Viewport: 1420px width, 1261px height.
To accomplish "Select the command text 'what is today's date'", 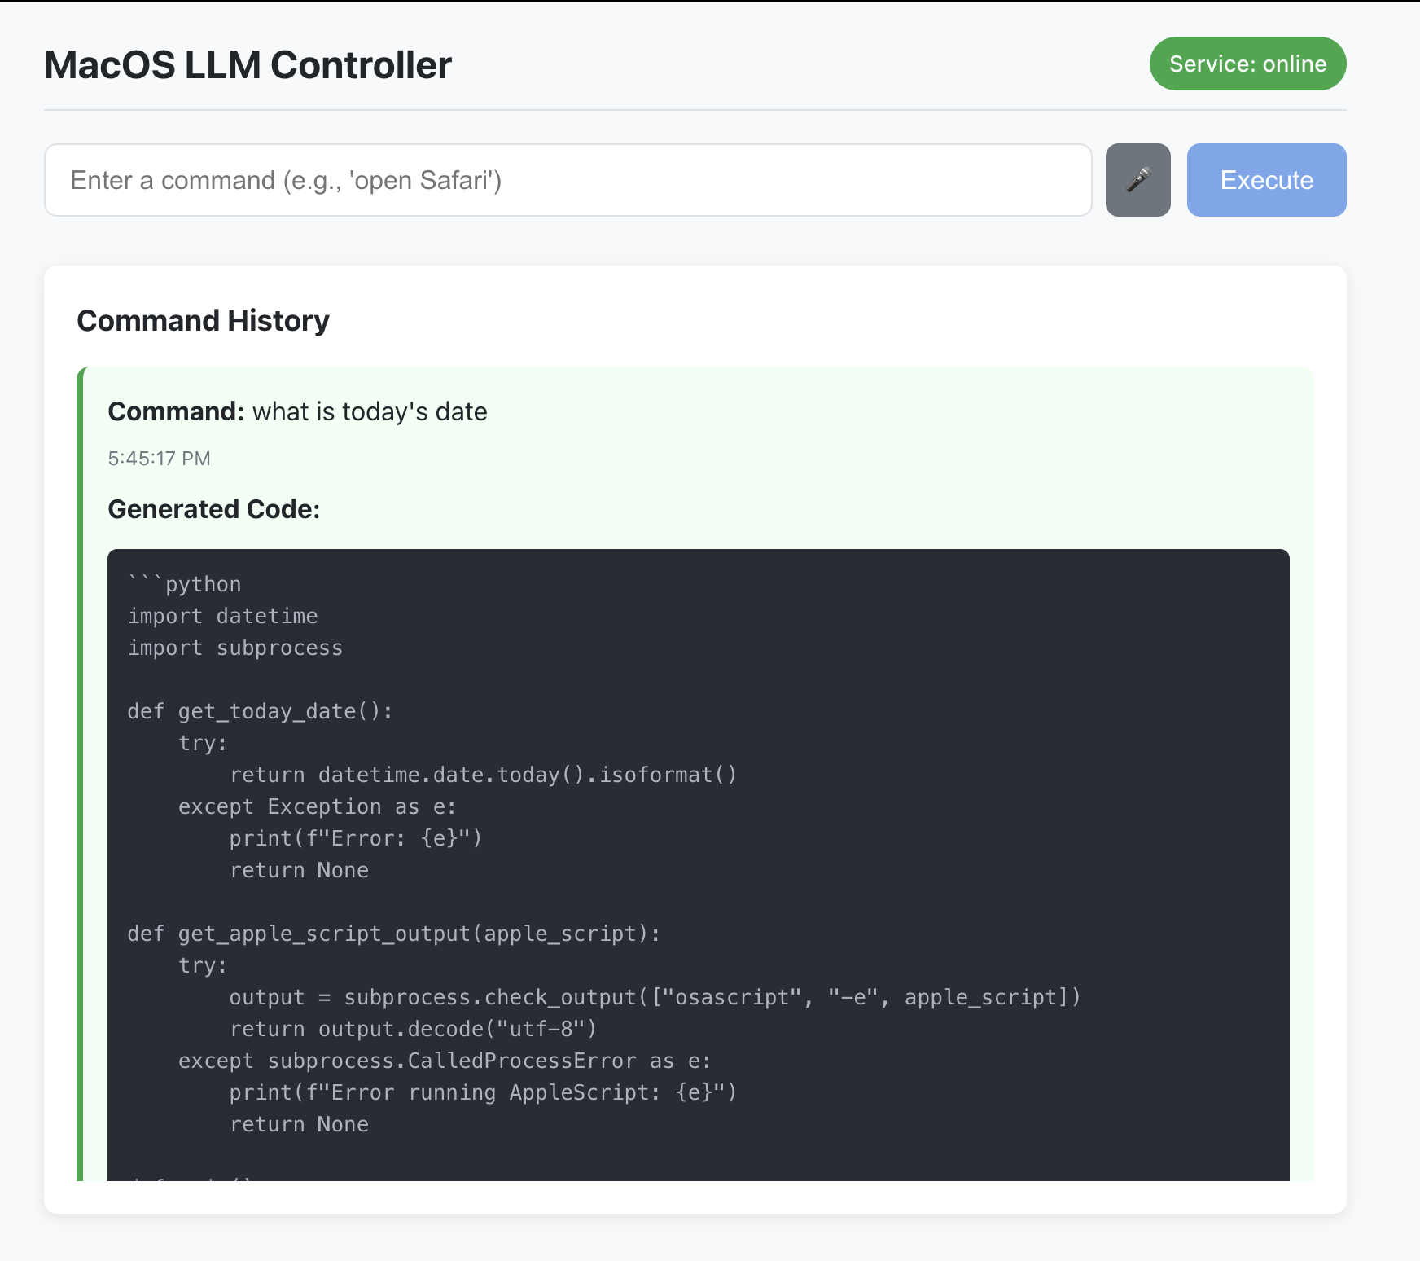I will coord(370,411).
